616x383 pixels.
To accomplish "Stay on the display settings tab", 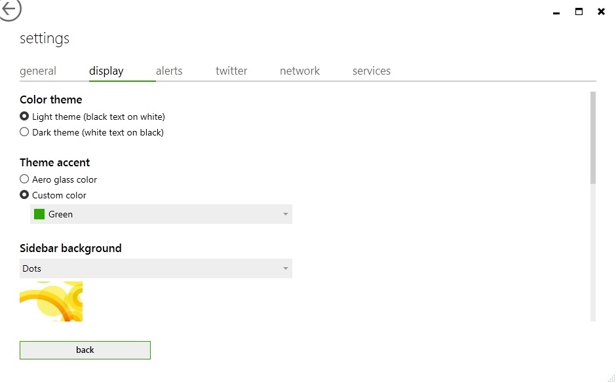I will click(x=106, y=71).
